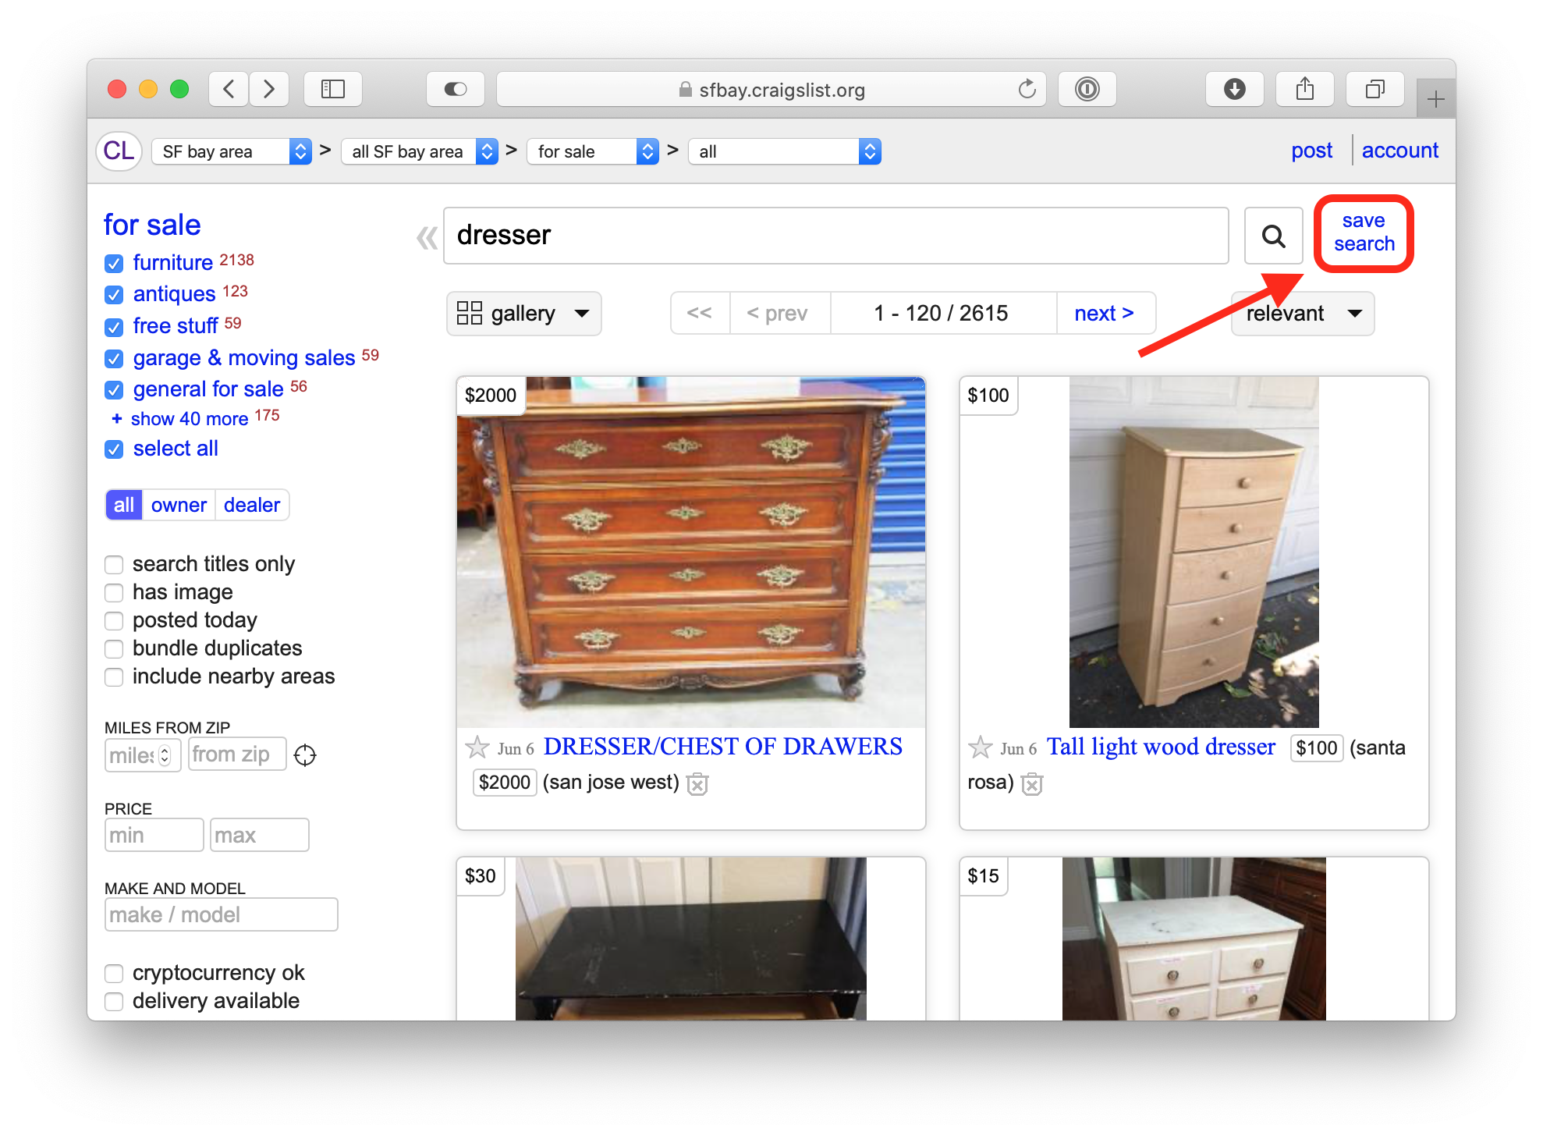Viewport: 1543px width, 1136px height.
Task: Select the 'all' seller tab
Action: pos(124,505)
